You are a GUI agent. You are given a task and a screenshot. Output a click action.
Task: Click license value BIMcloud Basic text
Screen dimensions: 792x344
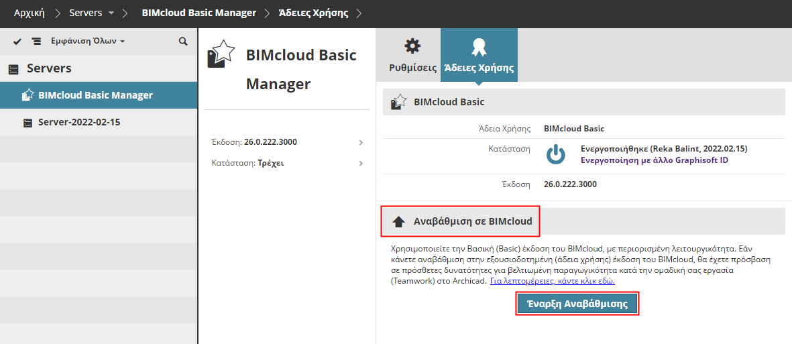pyautogui.click(x=574, y=129)
